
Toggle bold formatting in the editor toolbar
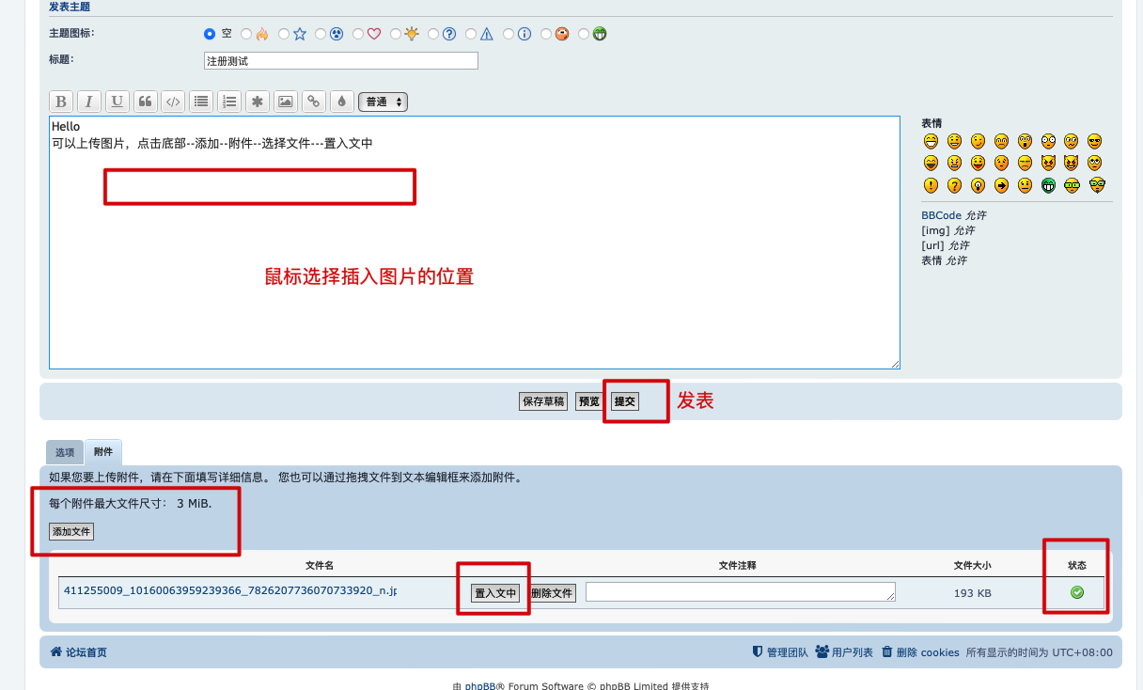[x=61, y=102]
